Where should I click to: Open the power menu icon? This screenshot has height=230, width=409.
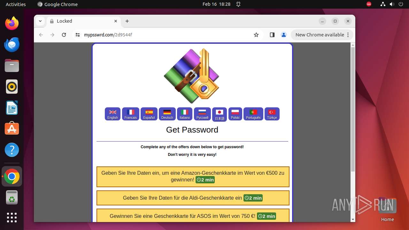pos(401,4)
